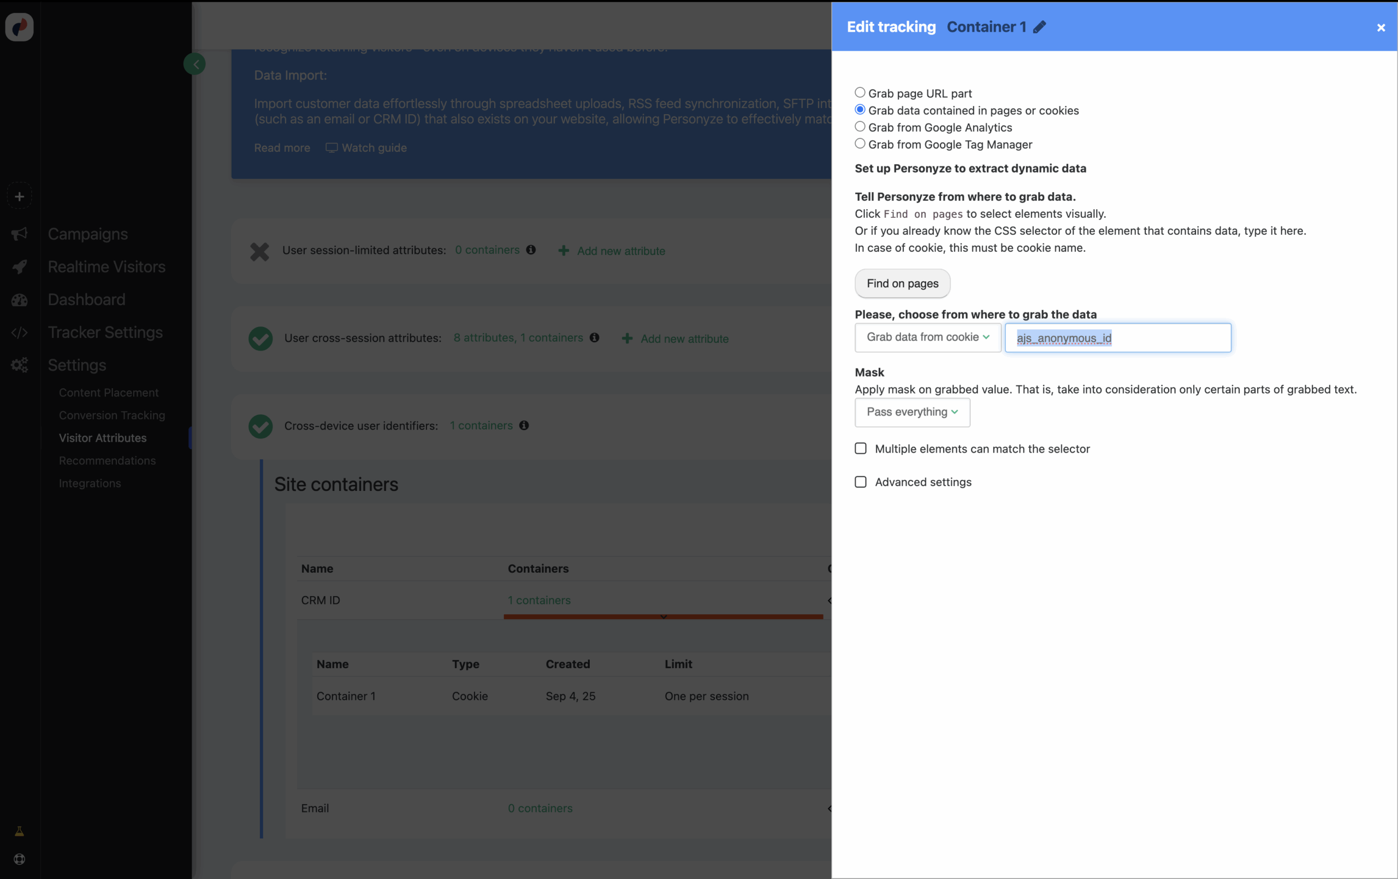
Task: Click the Personyze logo icon
Action: click(19, 27)
